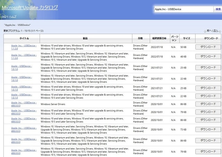Open the first 2021/07/21 Apple USBDevice 1.0.1.0 link
222x157 pixels.
(22, 68)
